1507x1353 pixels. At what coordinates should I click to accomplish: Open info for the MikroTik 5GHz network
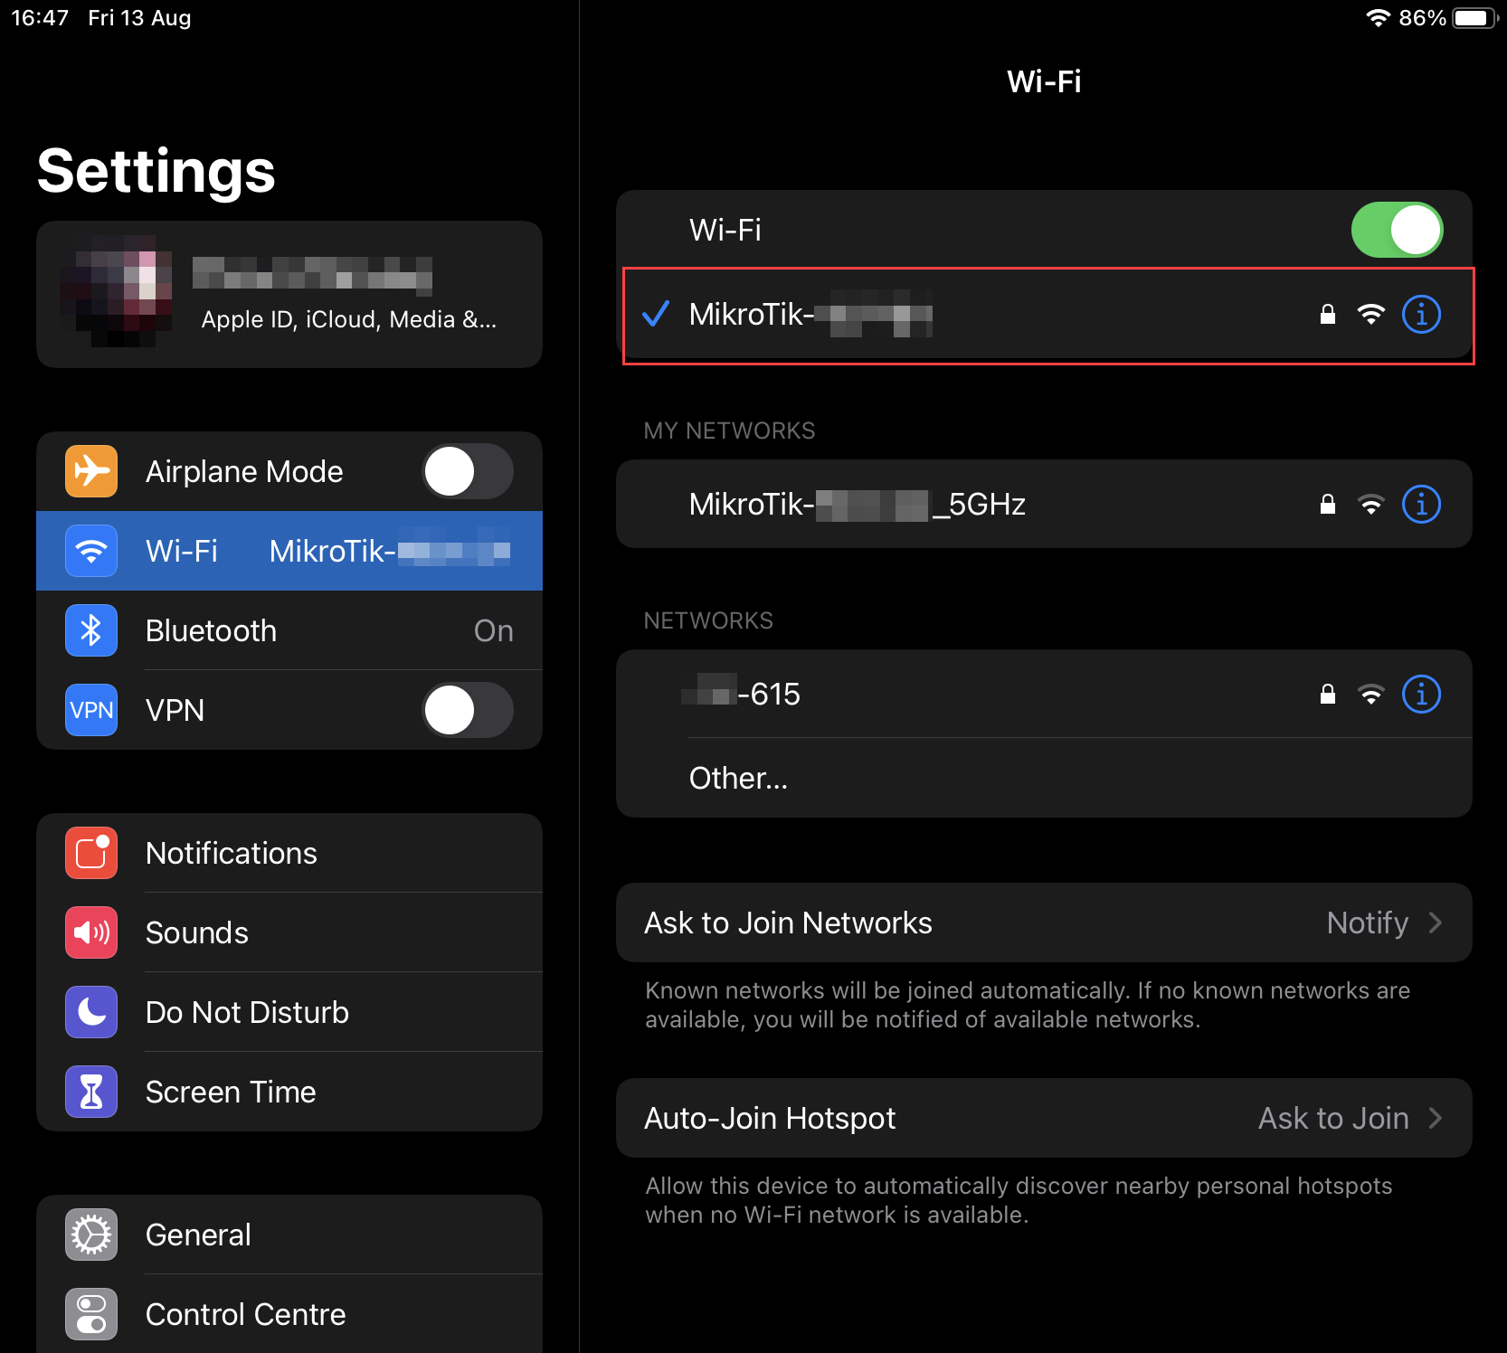[1421, 505]
